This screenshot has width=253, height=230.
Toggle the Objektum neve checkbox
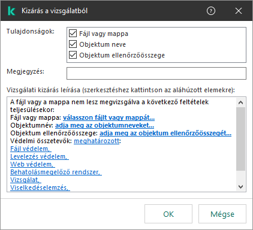point(73,44)
